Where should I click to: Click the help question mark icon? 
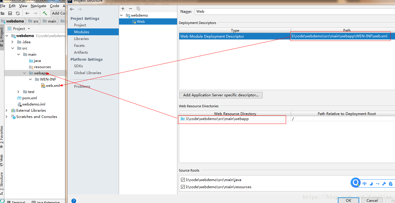[x=74, y=201]
